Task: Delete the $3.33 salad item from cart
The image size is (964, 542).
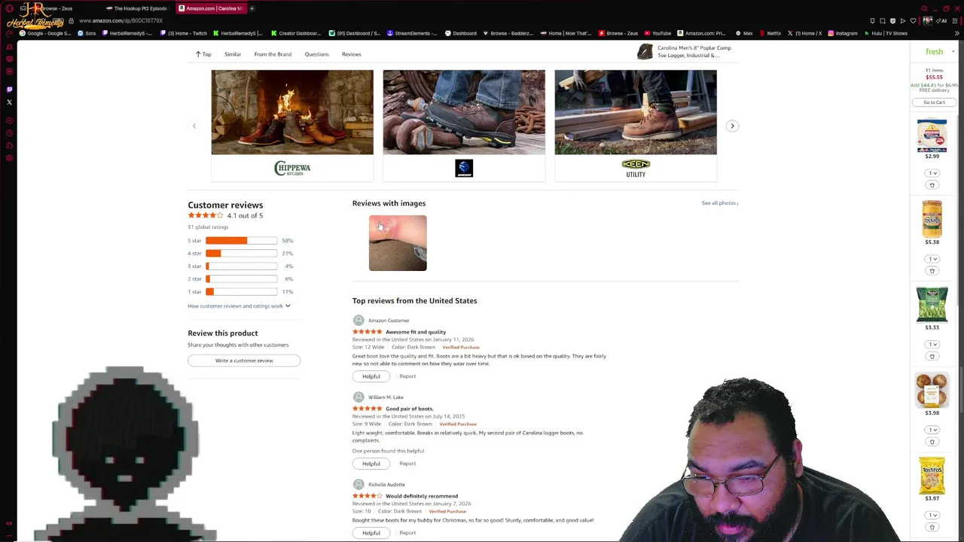Action: (932, 356)
